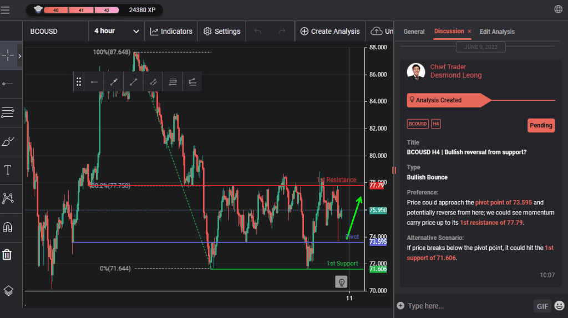Click the Analysis Created banner

tap(448, 100)
